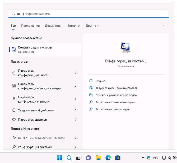Click the bell icon for Уведомления & действия
The height and width of the screenshot is (163, 177).
(x=14, y=110)
